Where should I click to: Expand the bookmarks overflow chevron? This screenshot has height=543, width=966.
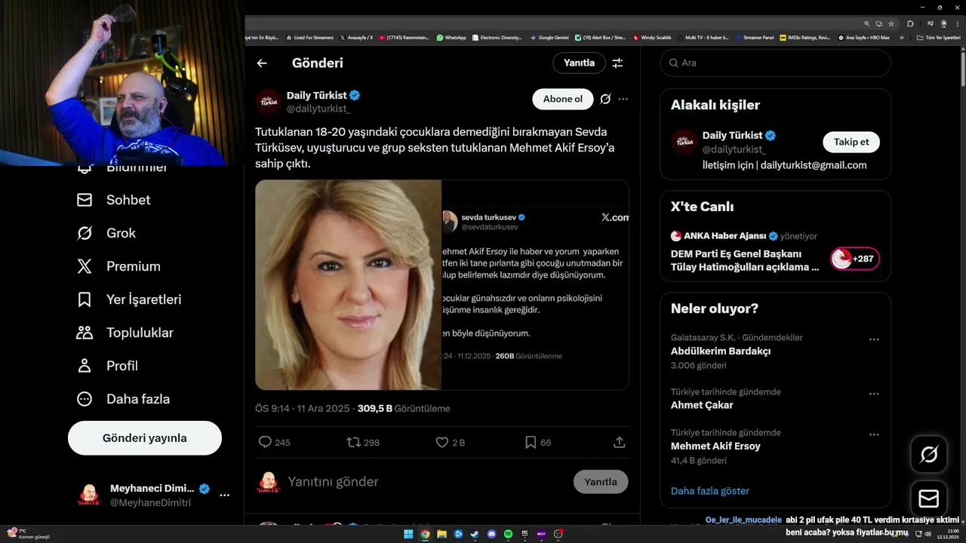[x=901, y=38]
